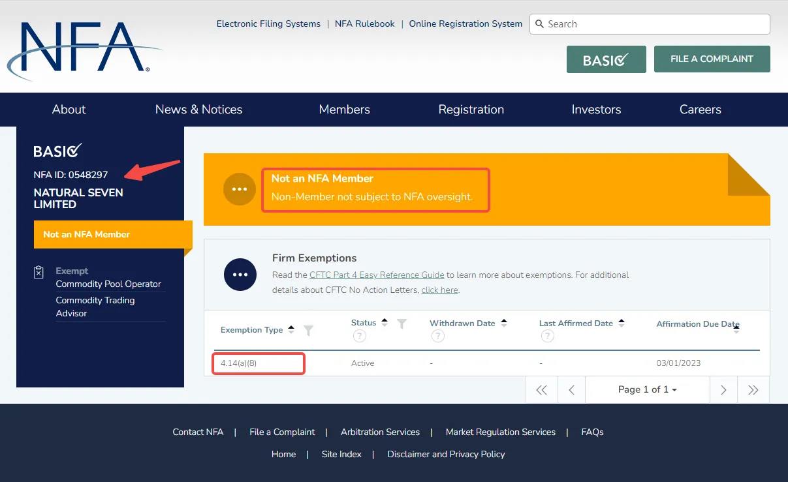
Task: Open the Site Index footer link
Action: [341, 454]
